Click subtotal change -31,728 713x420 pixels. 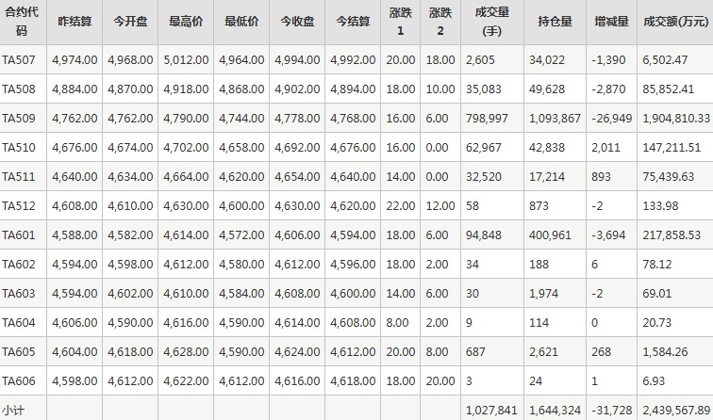coord(611,411)
